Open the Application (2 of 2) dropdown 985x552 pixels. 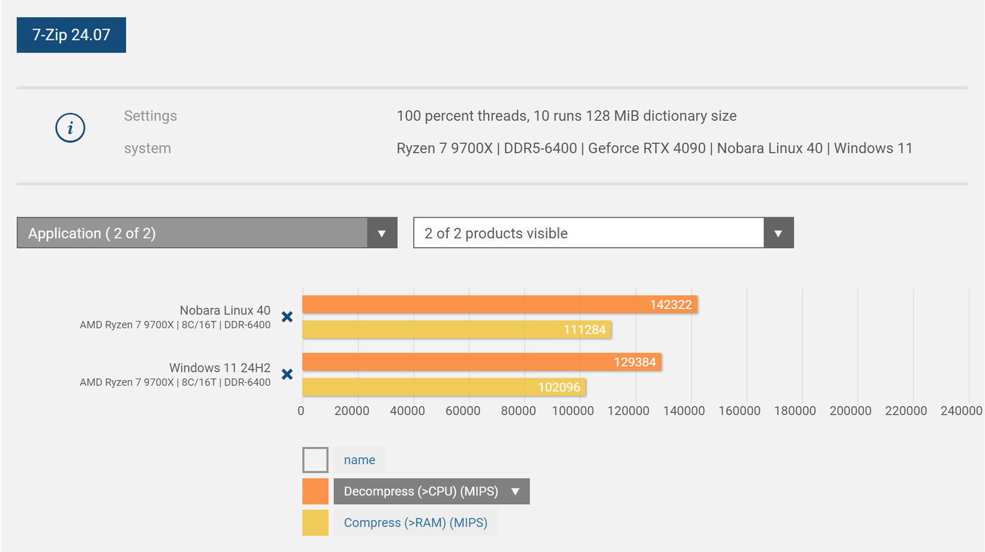click(x=192, y=233)
